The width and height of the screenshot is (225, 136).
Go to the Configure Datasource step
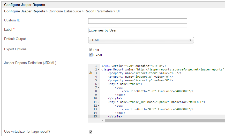click(64, 11)
